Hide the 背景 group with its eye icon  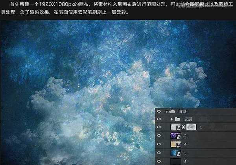coord(159,111)
